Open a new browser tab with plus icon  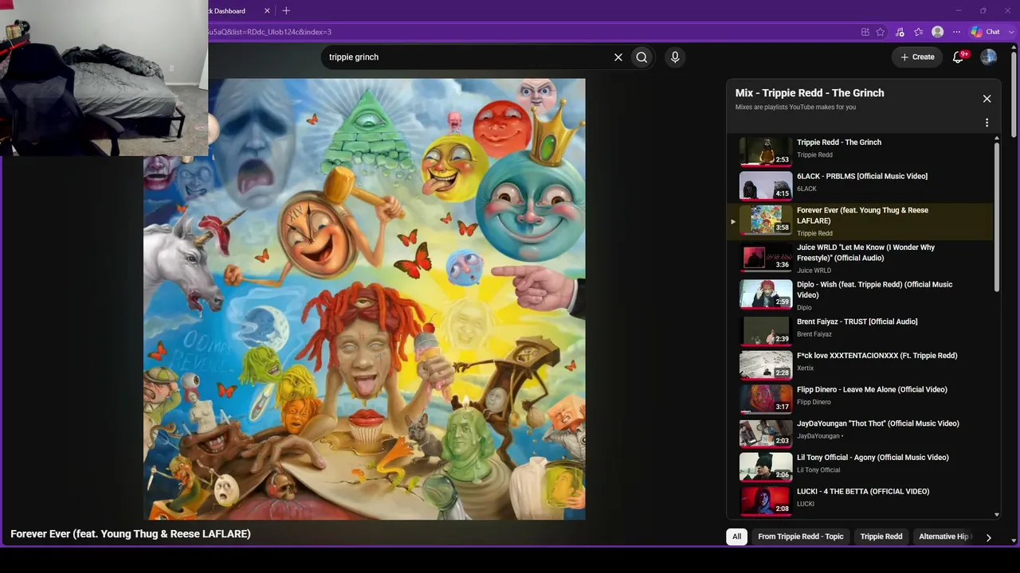(x=286, y=10)
